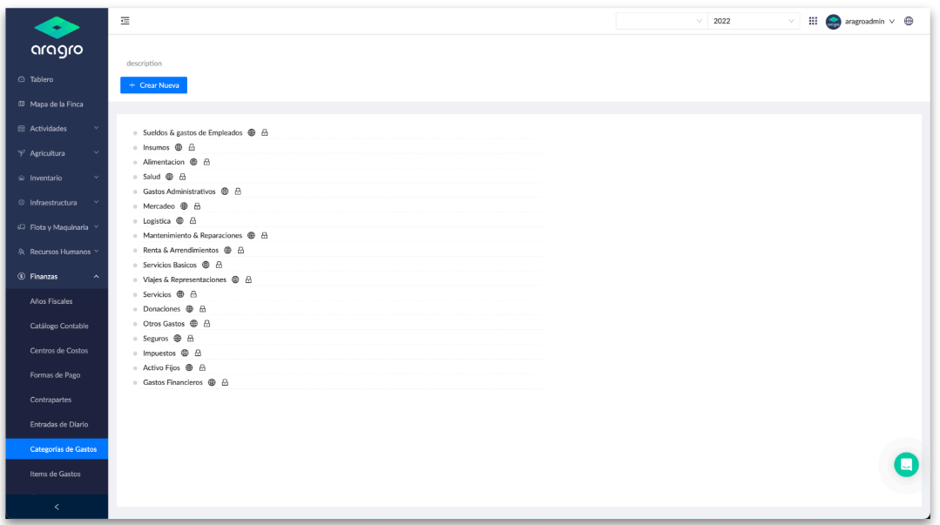
Task: Open the aragroadmin user menu
Action: point(860,22)
